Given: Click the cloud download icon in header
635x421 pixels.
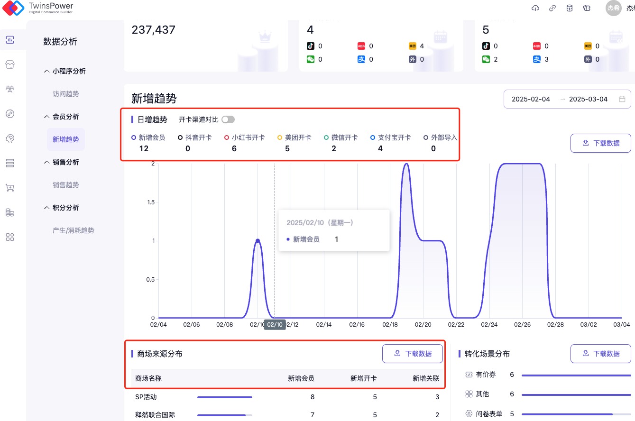Looking at the screenshot, I should coord(535,8).
